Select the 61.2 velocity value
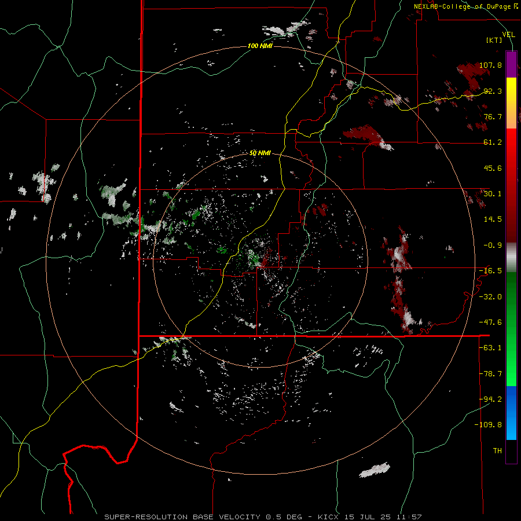 click(x=493, y=142)
